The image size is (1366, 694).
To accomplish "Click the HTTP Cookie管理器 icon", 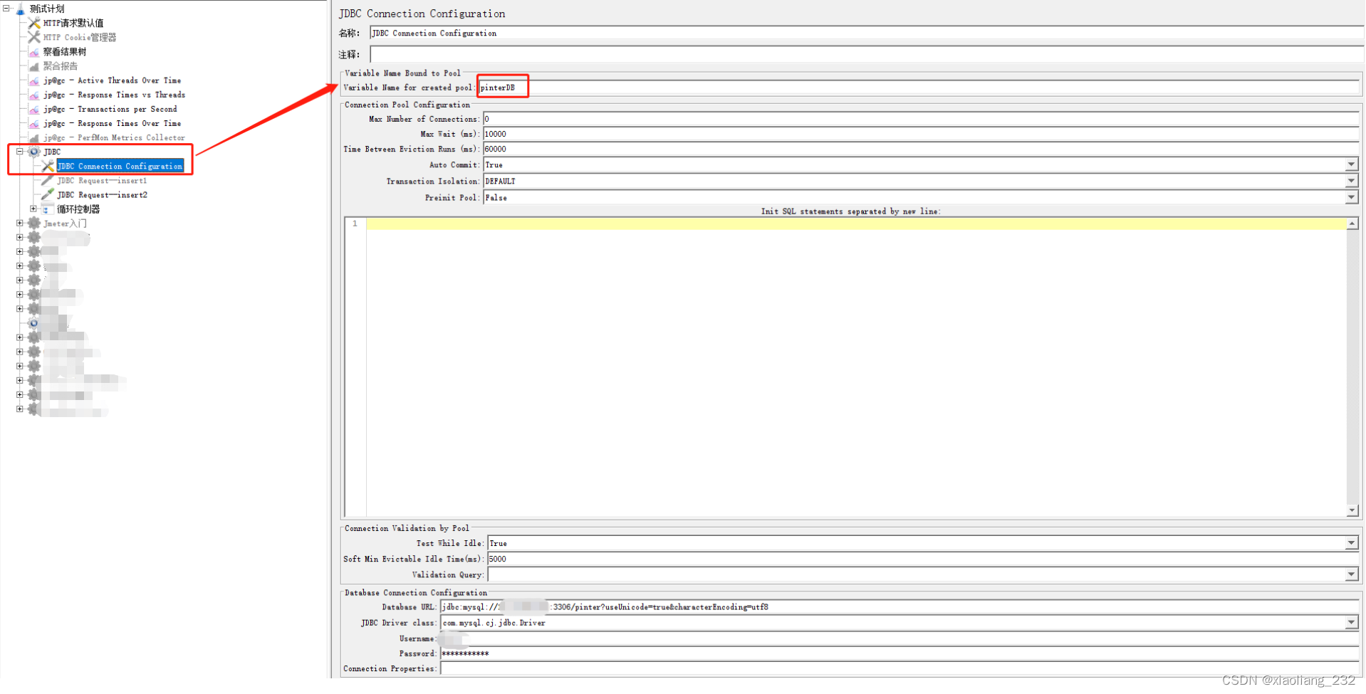I will pyautogui.click(x=33, y=37).
